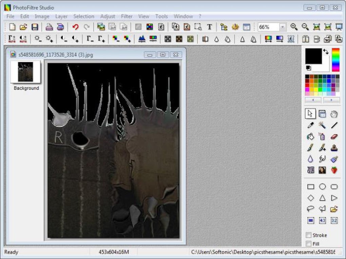This screenshot has width=346, height=259.
Task: Show next palette colors arrow
Action: click(331, 100)
